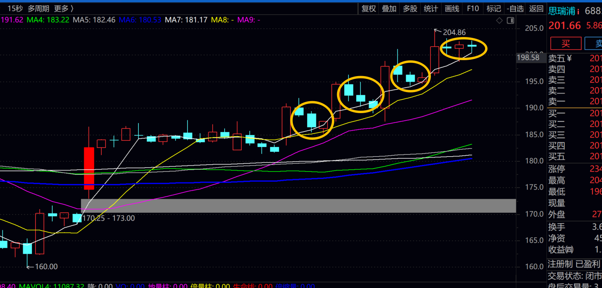Click the ¥ icon next to 卖五
Viewport: 602px width, 288px height.
tap(569, 59)
